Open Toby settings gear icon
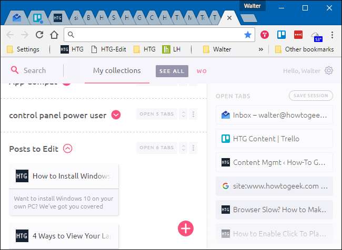Viewport: 342px width, 250px height. (x=329, y=70)
